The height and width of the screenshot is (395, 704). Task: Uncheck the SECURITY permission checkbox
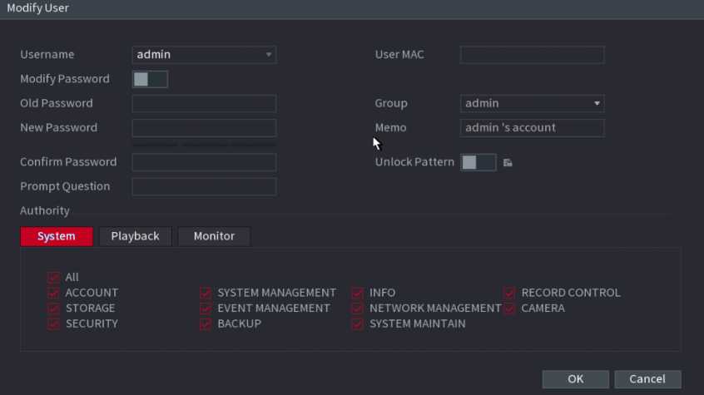[x=54, y=323]
